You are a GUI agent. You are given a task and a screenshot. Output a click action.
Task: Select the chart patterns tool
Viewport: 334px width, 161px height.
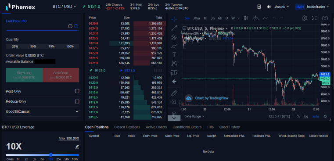click(174, 63)
